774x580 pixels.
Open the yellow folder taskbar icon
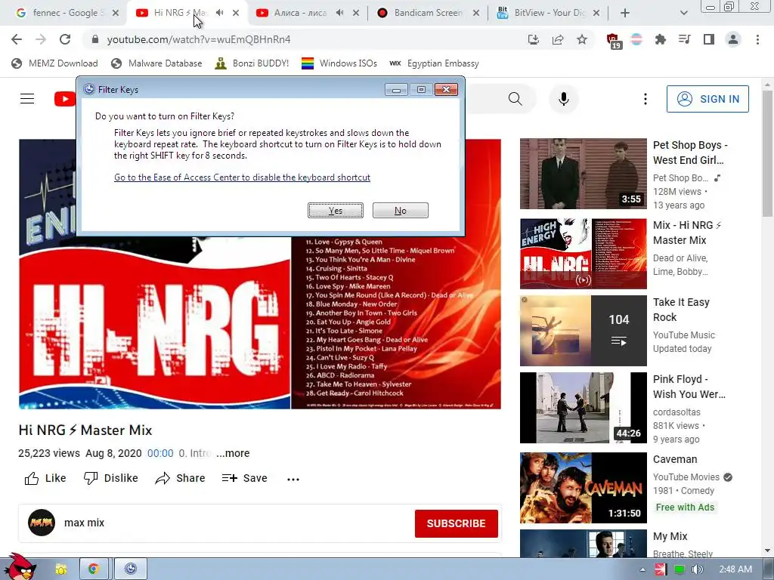pyautogui.click(x=60, y=569)
